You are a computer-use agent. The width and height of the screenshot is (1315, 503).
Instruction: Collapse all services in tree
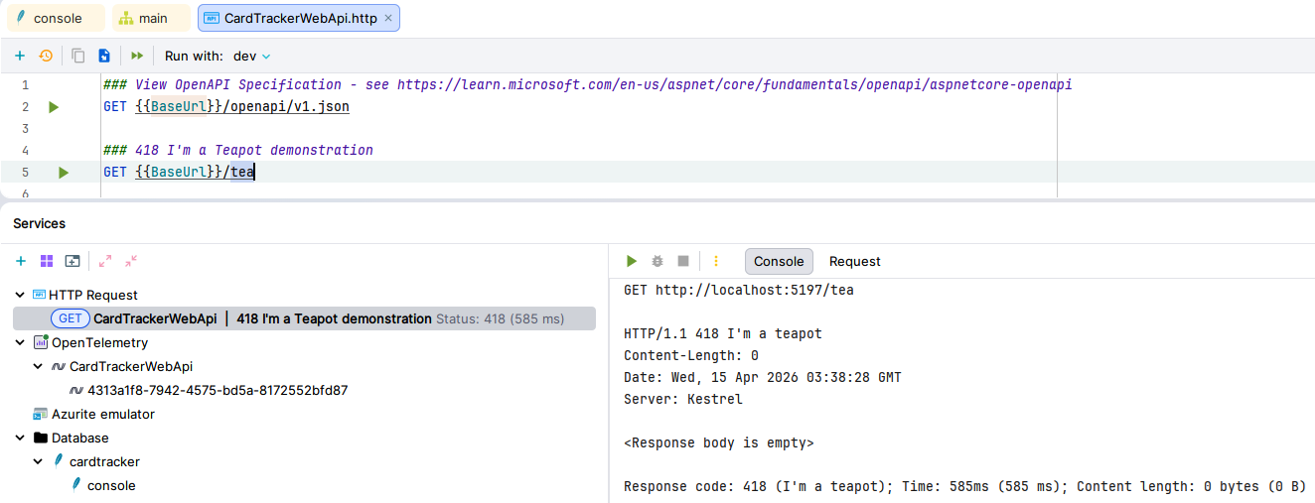(131, 261)
